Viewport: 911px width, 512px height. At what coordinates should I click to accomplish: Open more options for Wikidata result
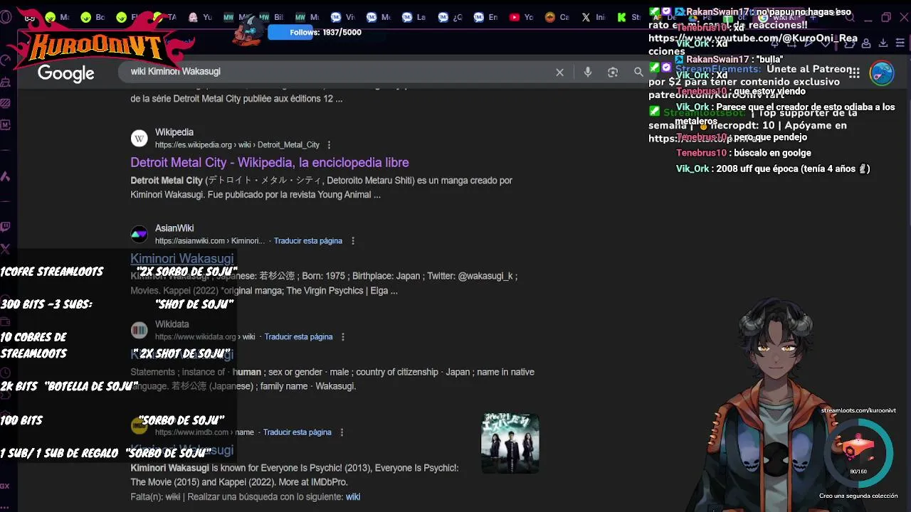344,337
